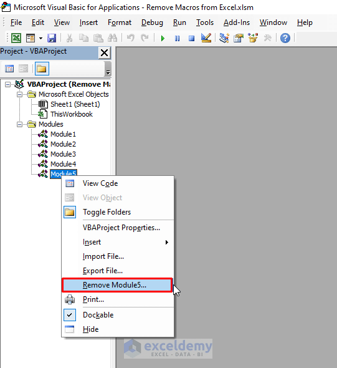
Task: Open the Help menu
Action: [x=305, y=22]
